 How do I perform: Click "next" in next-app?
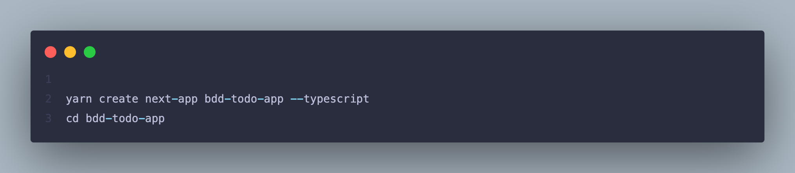[x=158, y=99]
